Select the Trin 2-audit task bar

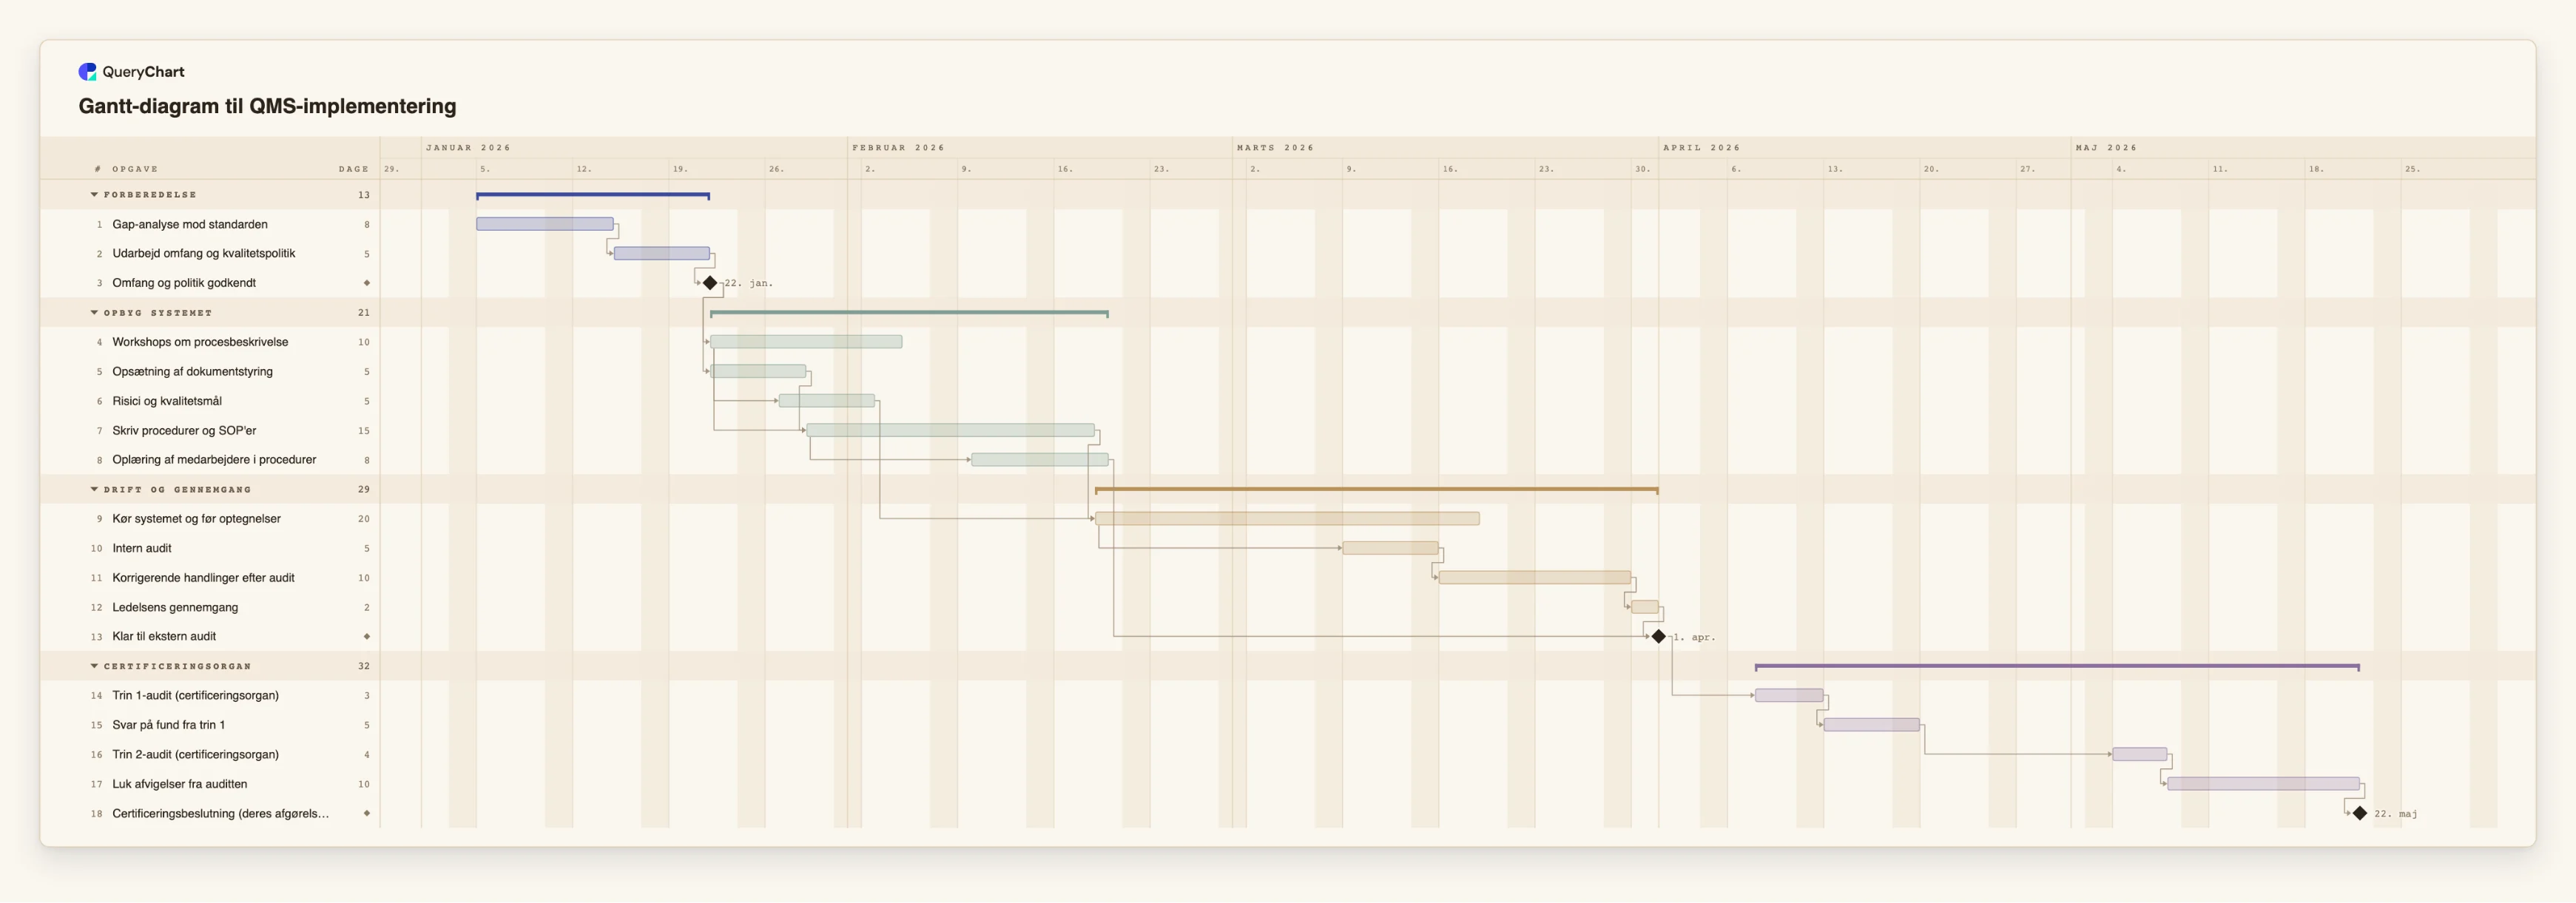pos(2140,754)
